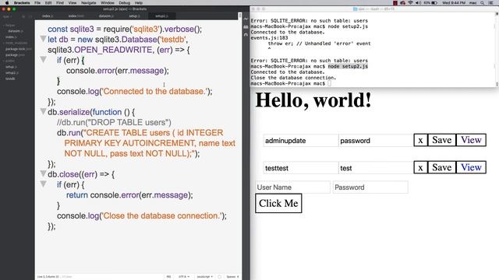Click Brackets editor vertical scrollbar
The width and height of the screenshot is (499, 280).
pos(239,16)
